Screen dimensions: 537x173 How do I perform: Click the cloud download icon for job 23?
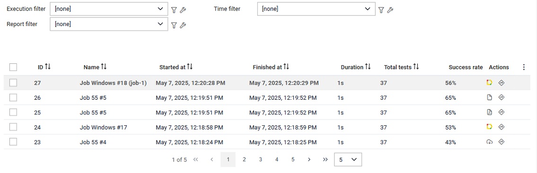[x=489, y=142]
